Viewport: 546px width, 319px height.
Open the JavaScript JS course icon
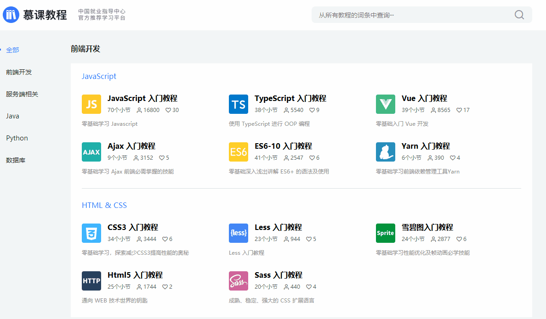pyautogui.click(x=91, y=104)
